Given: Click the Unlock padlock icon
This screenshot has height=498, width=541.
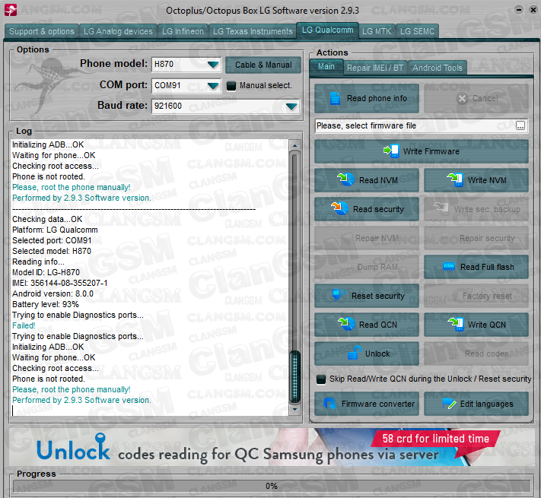Looking at the screenshot, I should [x=354, y=353].
